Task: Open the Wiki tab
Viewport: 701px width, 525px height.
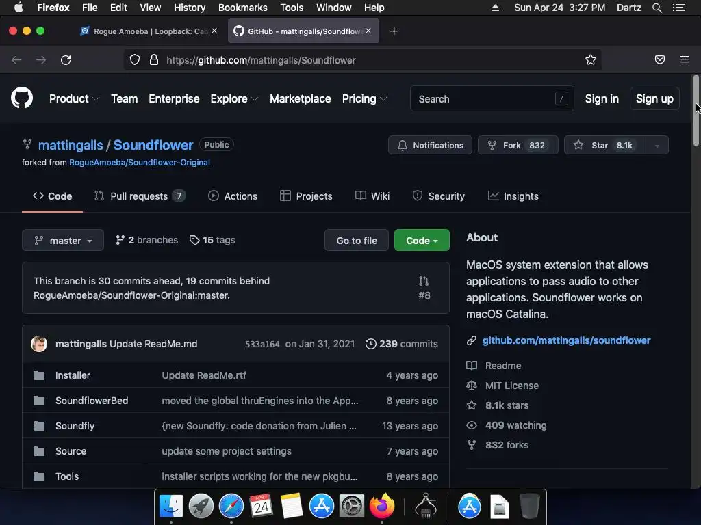Action: 372,196
